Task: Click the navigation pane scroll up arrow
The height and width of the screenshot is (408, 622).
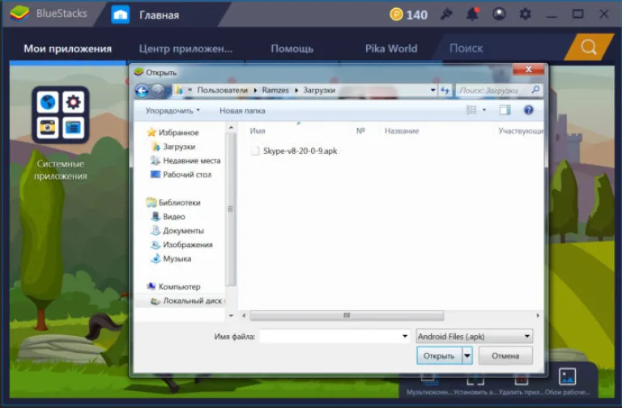Action: coord(231,127)
